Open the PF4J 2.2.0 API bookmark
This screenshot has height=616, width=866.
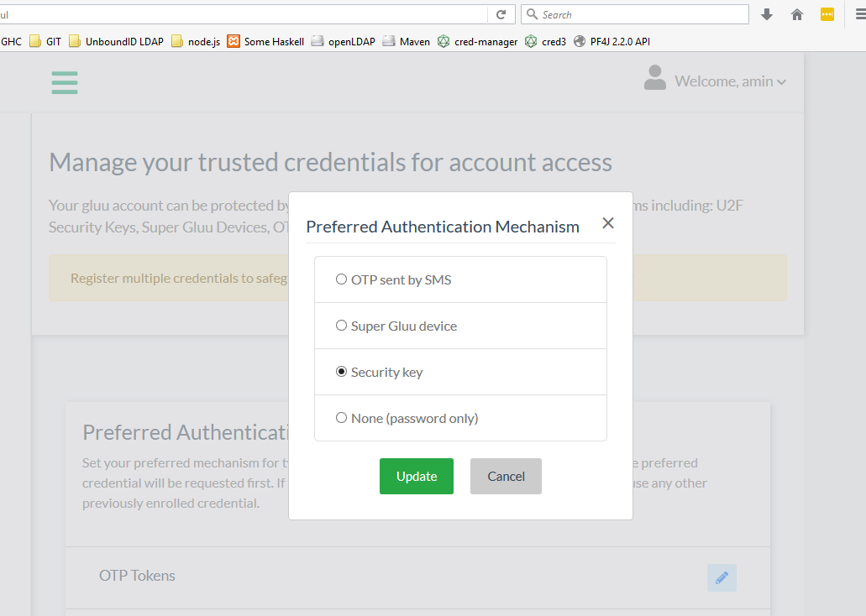[611, 41]
